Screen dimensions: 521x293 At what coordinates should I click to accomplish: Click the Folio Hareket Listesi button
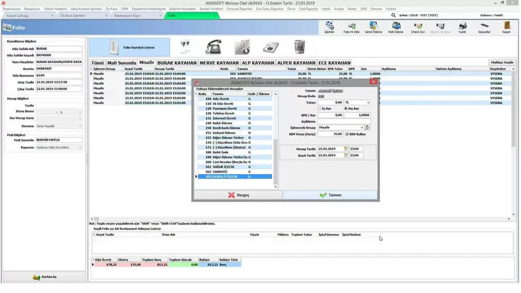129,47
